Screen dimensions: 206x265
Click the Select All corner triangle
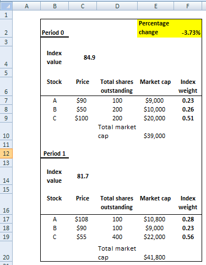pos(7,6)
